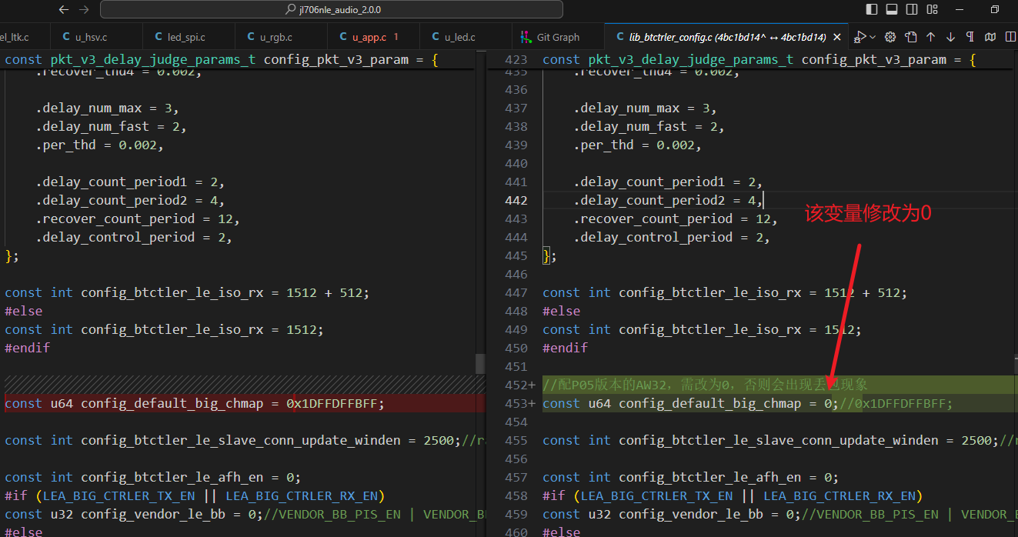Toggle the primary side bar visibility
This screenshot has width=1018, height=537.
click(872, 10)
